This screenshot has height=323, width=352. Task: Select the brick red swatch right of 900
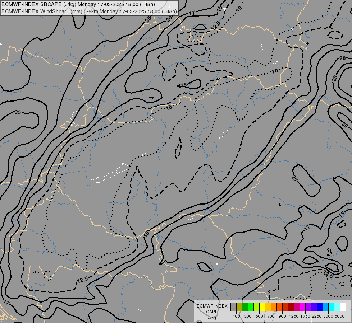click(285, 307)
